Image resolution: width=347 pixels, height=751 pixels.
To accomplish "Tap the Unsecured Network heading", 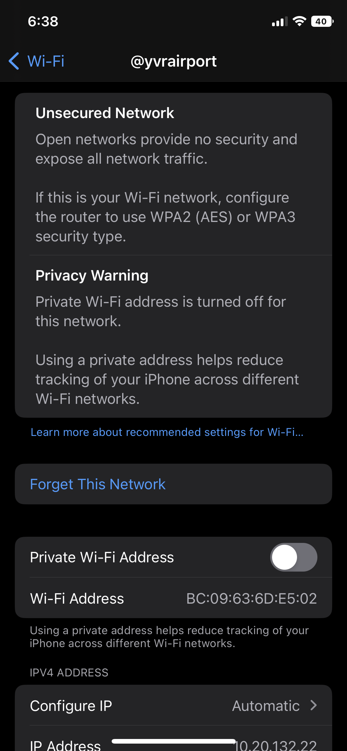I will coord(105,113).
